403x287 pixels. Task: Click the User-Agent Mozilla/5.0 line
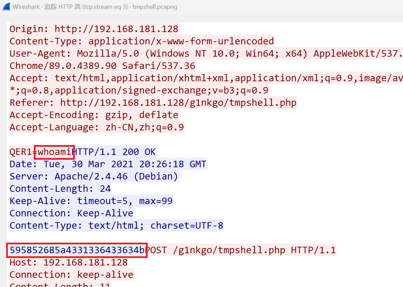pos(206,53)
